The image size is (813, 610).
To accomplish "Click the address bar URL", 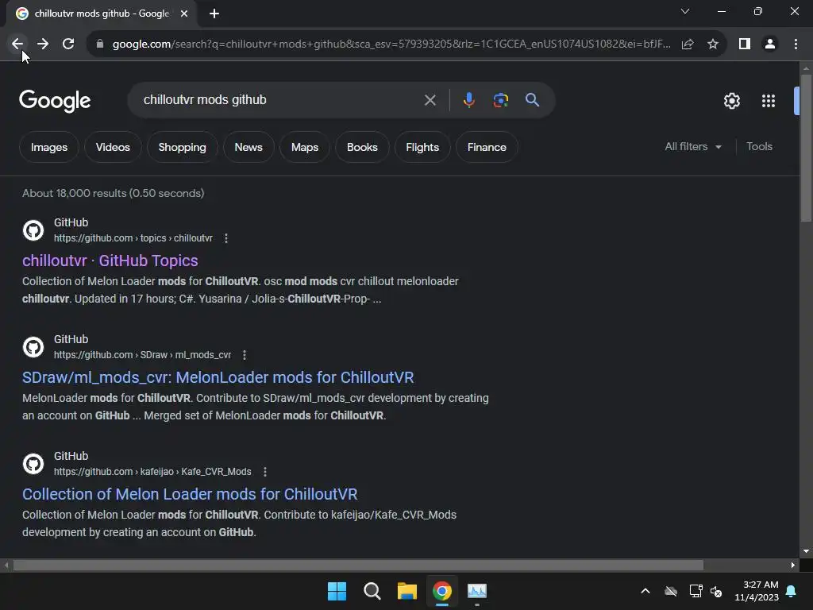I will tap(391, 44).
